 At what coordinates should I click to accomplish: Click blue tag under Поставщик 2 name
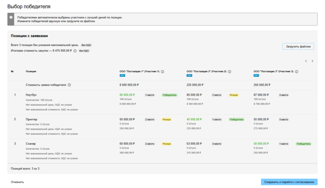point(189,75)
